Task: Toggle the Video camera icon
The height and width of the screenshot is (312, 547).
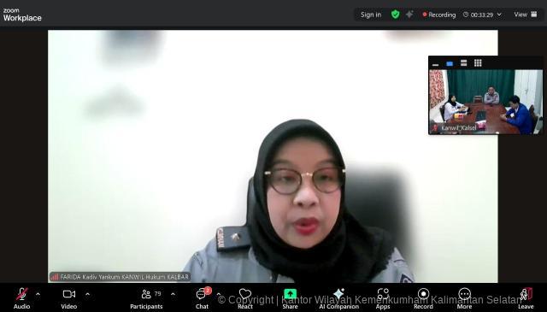Action: [x=69, y=294]
